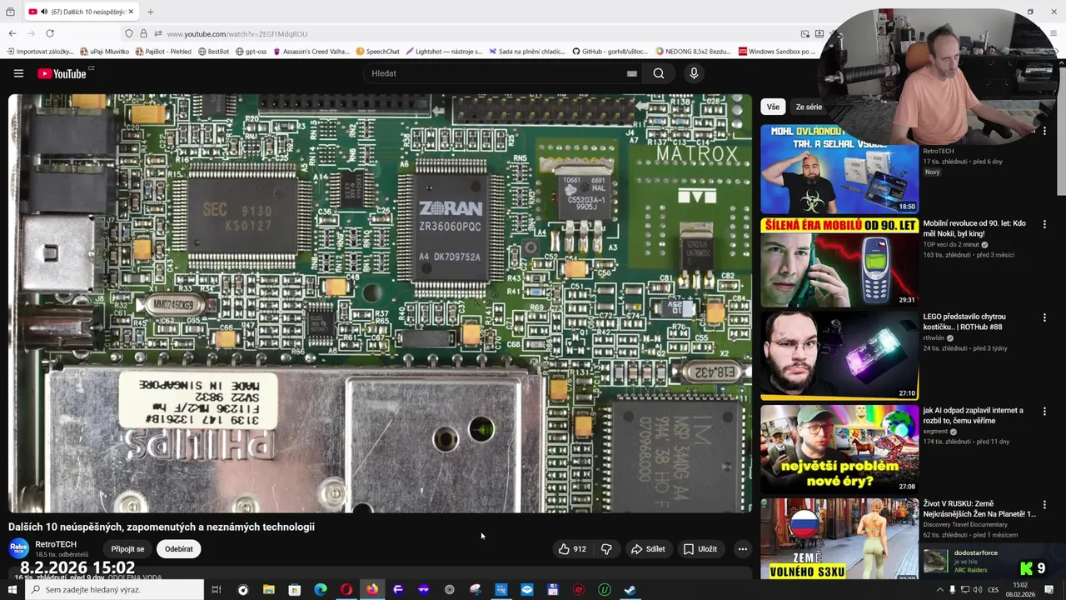Open největší problém nové éry thumbnail
This screenshot has width=1066, height=600.
click(x=839, y=450)
